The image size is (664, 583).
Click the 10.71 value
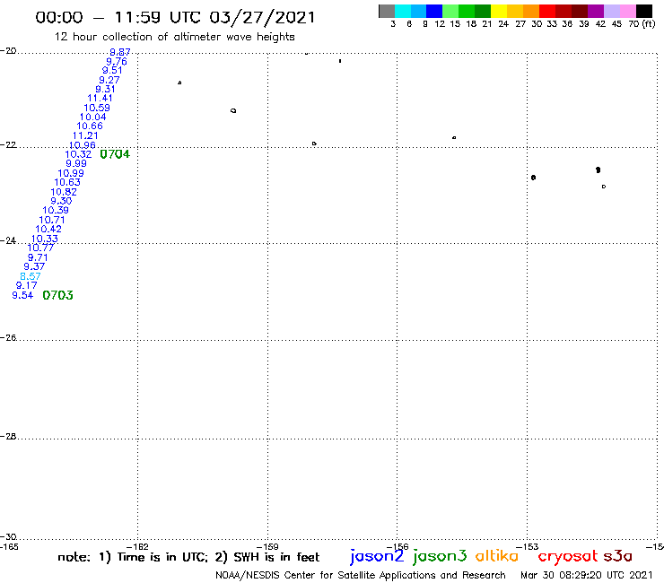[x=52, y=220]
